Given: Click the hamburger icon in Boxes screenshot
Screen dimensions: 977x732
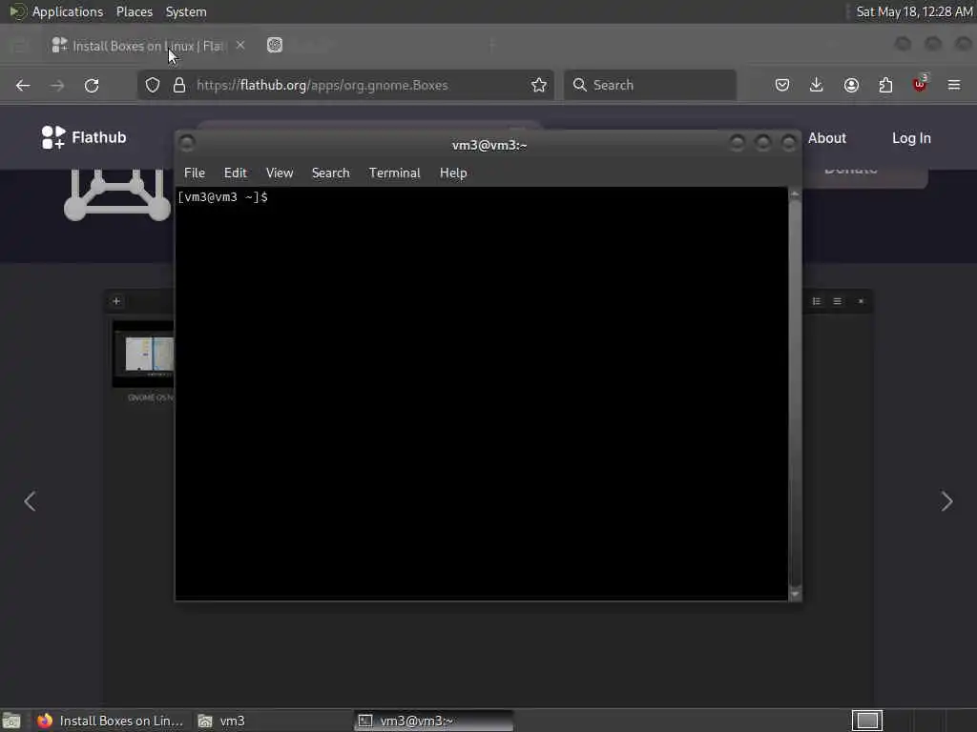Looking at the screenshot, I should (x=838, y=301).
